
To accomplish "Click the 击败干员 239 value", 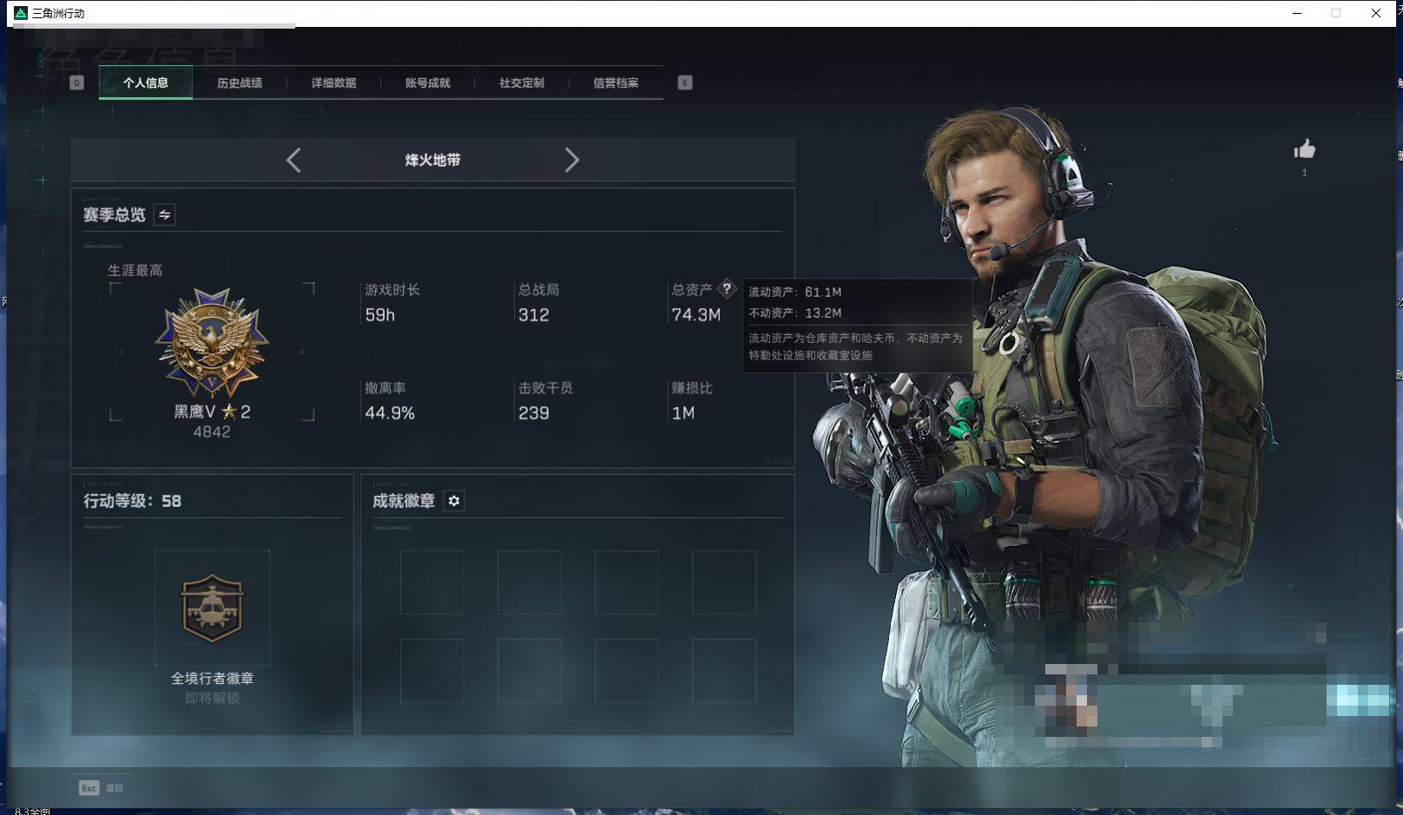I will 533,413.
